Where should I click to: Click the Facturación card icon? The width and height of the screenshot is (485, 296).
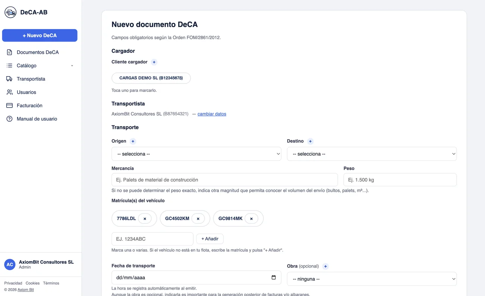pos(9,106)
